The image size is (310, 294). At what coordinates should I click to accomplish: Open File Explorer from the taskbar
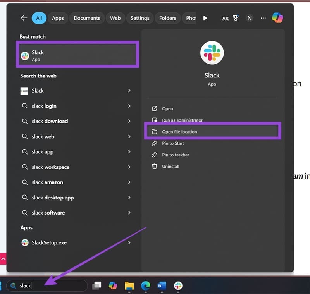click(x=129, y=286)
